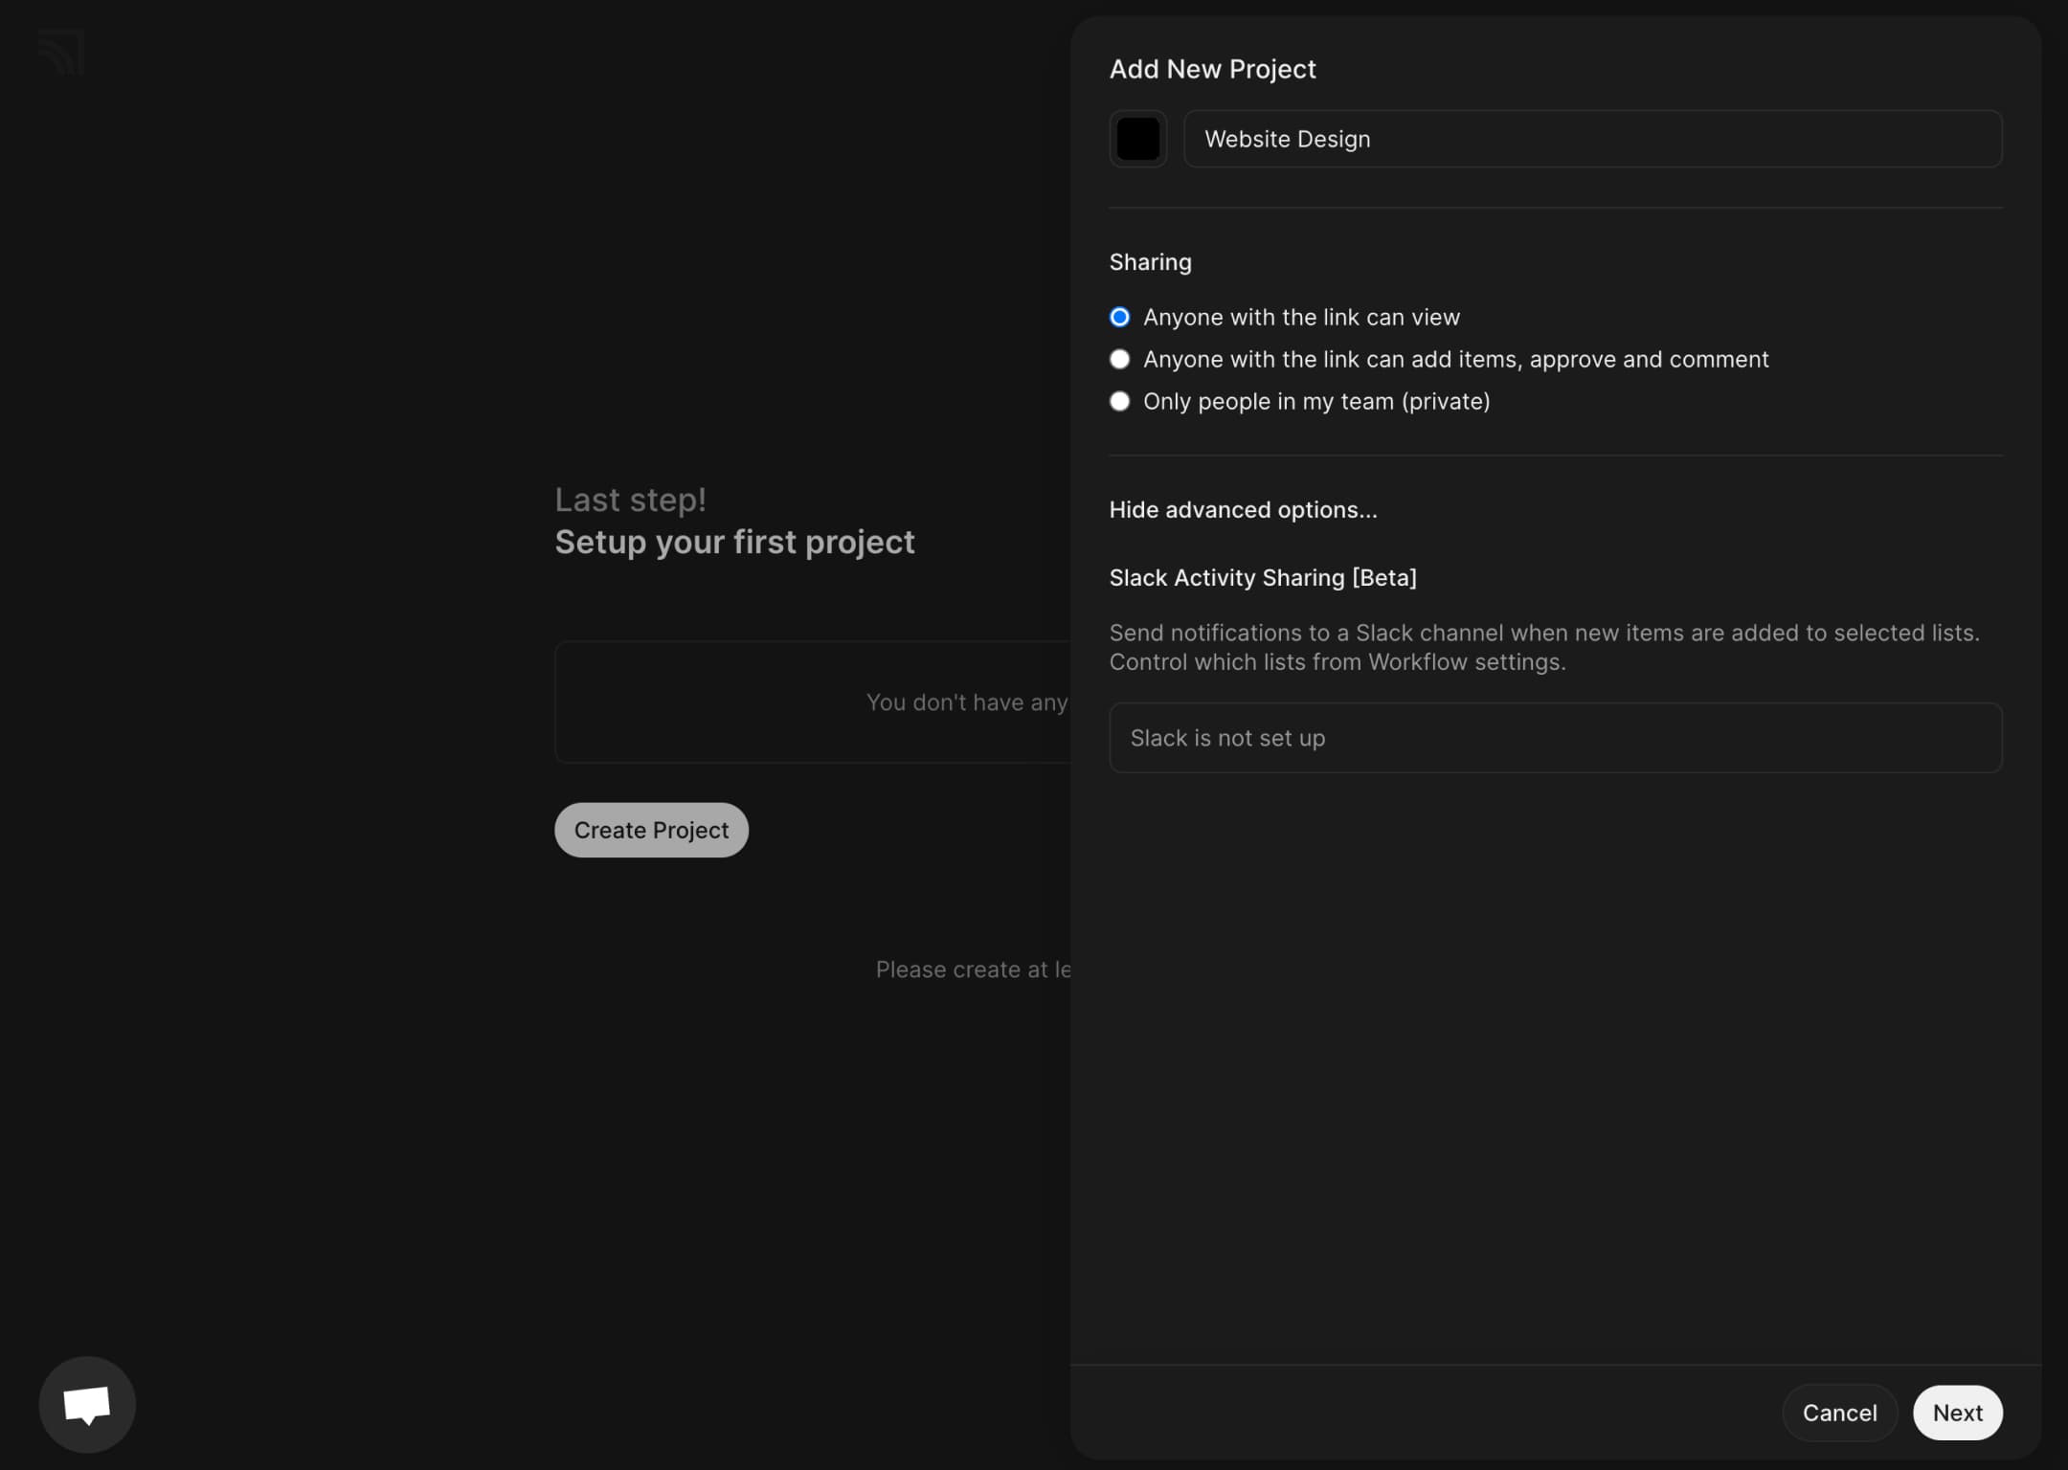Proceed with the Next button

coord(1957,1413)
